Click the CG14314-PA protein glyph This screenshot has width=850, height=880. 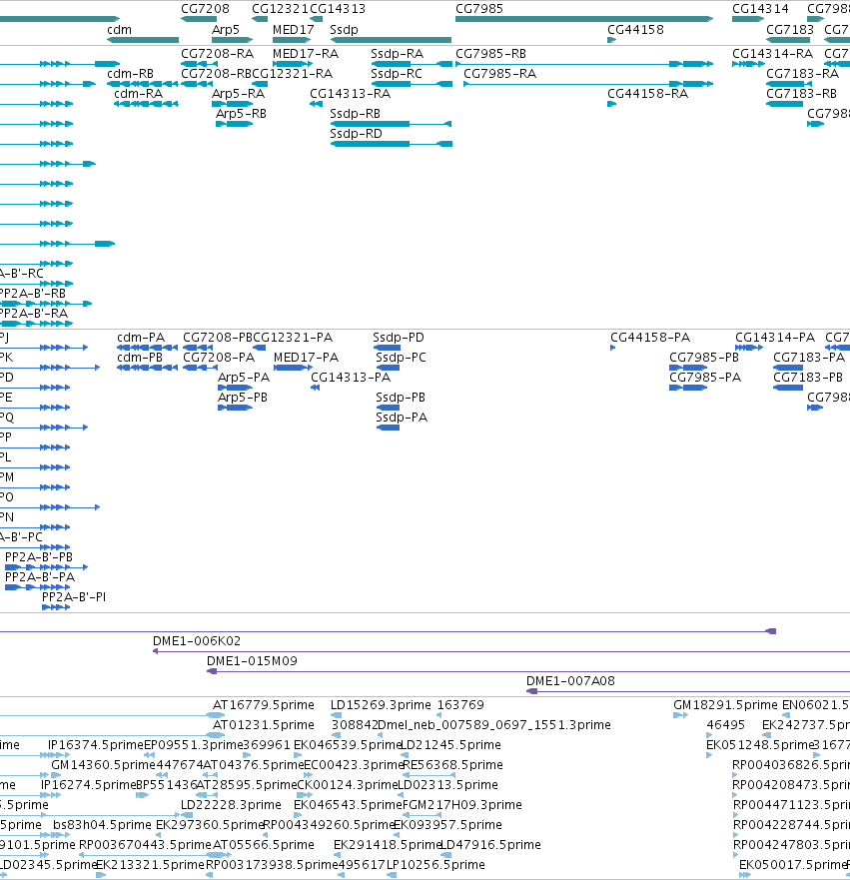pos(749,348)
